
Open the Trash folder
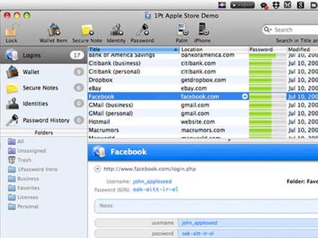click(x=20, y=160)
